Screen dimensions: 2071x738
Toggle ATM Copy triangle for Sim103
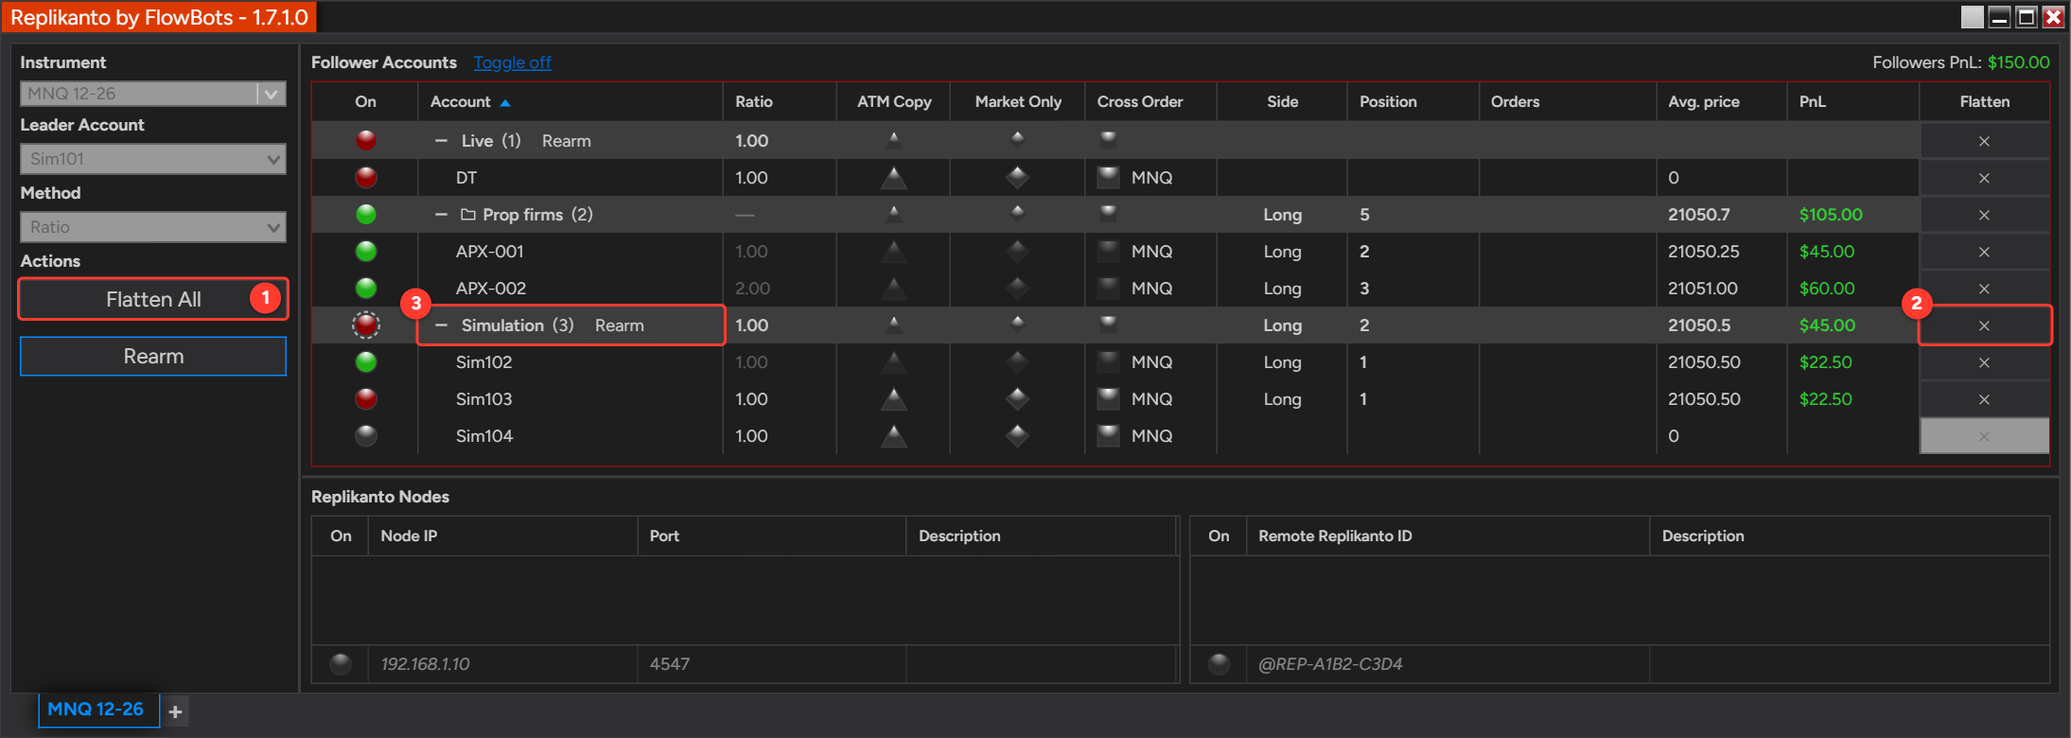[893, 398]
